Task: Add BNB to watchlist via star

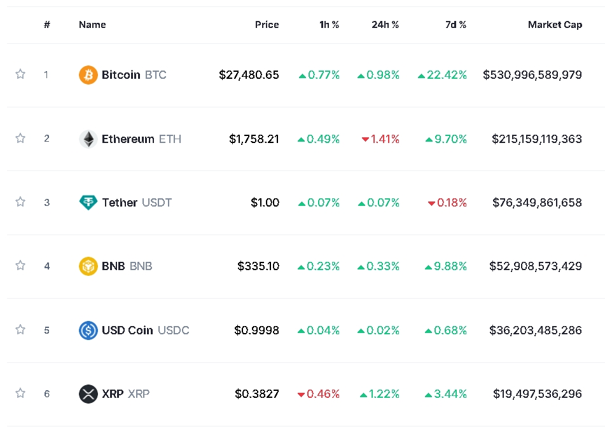Action: pyautogui.click(x=20, y=266)
